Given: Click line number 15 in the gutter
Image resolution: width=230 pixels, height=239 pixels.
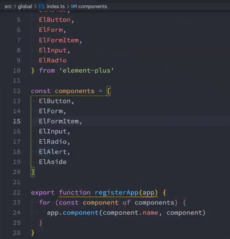Looking at the screenshot, I should pyautogui.click(x=16, y=121).
